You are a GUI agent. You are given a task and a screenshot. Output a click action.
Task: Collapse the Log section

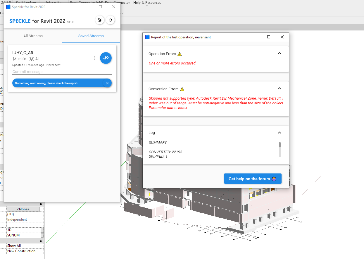pyautogui.click(x=279, y=133)
